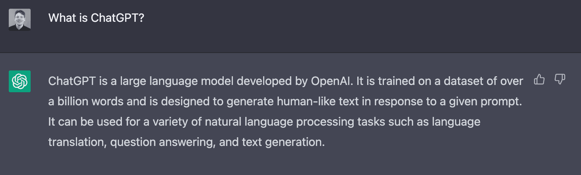Click the words "billion words" in the reply
Viewport: 581px width, 175px height.
pyautogui.click(x=91, y=101)
